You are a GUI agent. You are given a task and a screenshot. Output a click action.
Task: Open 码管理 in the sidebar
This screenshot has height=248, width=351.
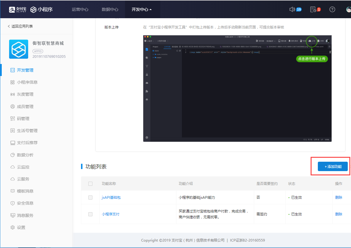pyautogui.click(x=23, y=119)
